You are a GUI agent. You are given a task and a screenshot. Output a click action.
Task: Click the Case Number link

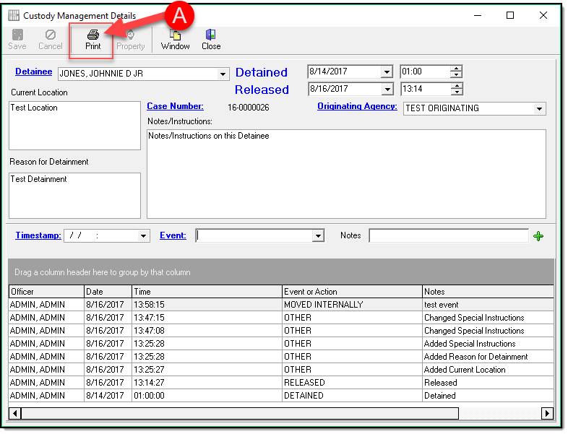[175, 106]
